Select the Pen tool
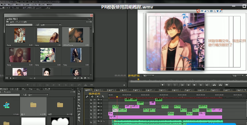247x125 pixels. point(79,114)
